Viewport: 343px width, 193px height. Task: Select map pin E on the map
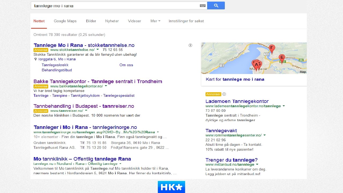point(282,59)
